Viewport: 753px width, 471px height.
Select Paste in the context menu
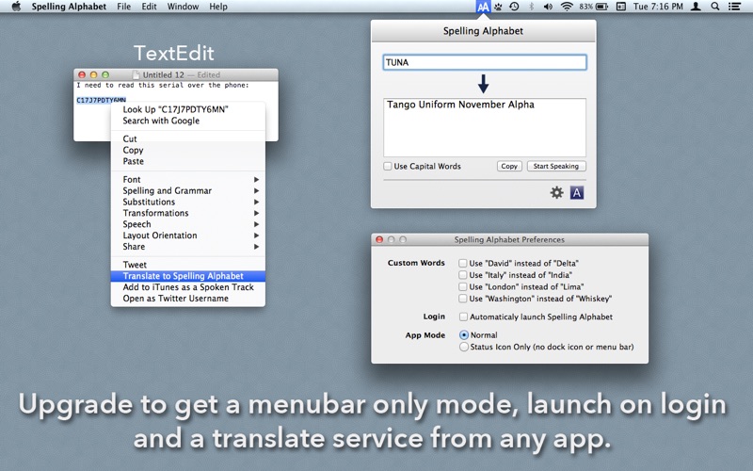(187, 161)
